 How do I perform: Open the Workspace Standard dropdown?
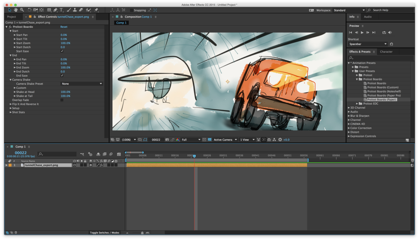[x=349, y=10]
